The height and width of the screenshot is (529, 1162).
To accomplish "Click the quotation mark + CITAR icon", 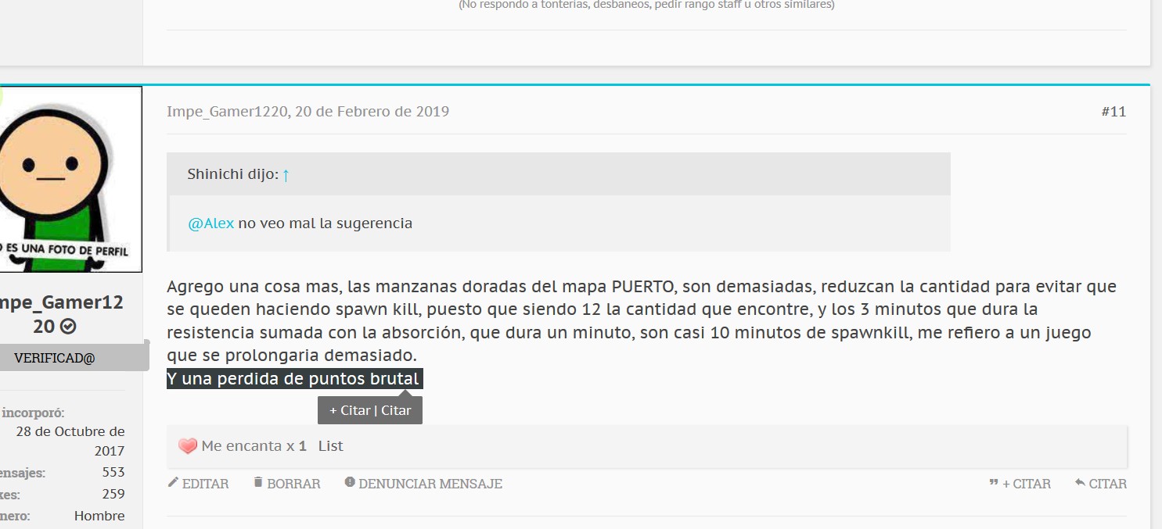I will [x=994, y=484].
